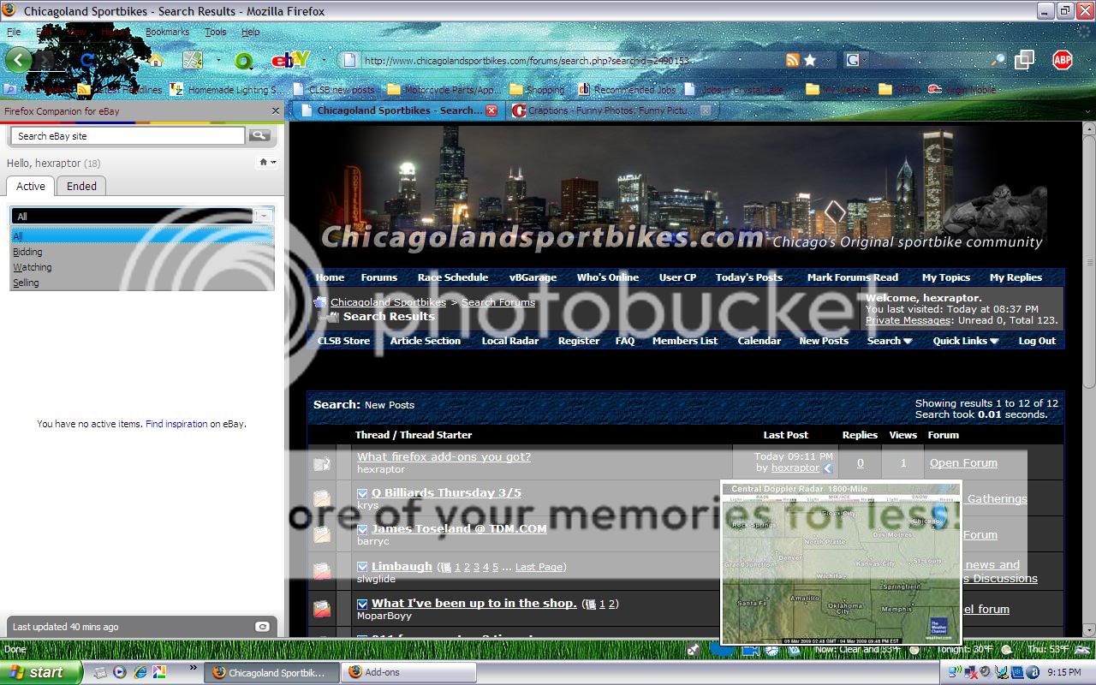The height and width of the screenshot is (685, 1096).
Task: Click the Doppler radar weather map thumbnail
Action: [841, 563]
